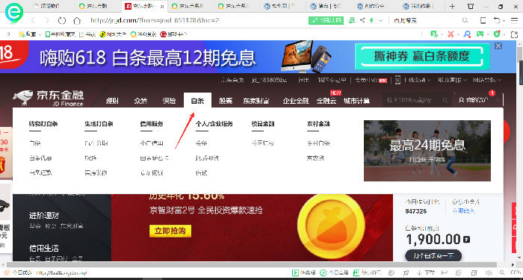Viewport: 523px width, 280px height.
Task: Click the dark button under 1,900.00
Action: [433, 255]
